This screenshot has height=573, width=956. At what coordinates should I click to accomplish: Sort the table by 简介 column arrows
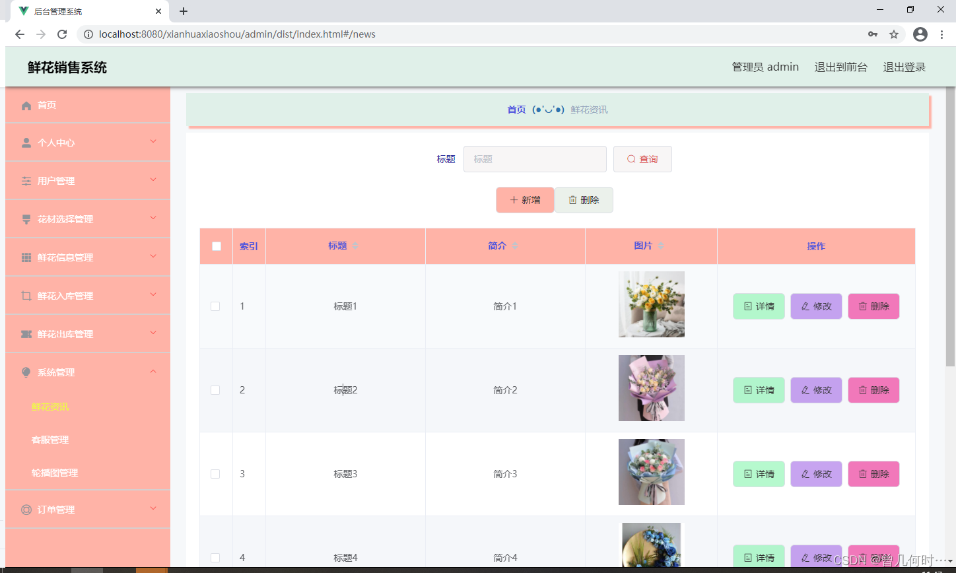[x=515, y=246]
